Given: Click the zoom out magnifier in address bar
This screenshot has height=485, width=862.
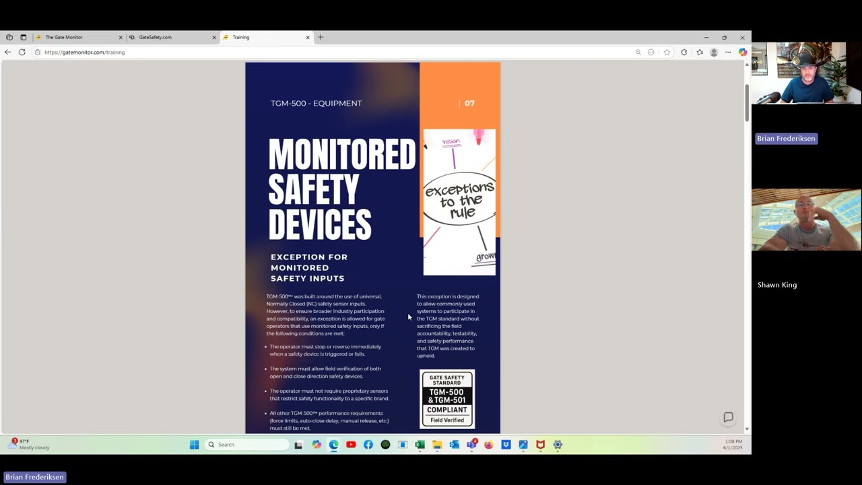Looking at the screenshot, I should click(x=638, y=52).
